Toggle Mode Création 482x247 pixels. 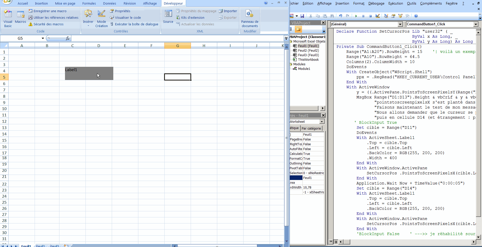point(101,18)
